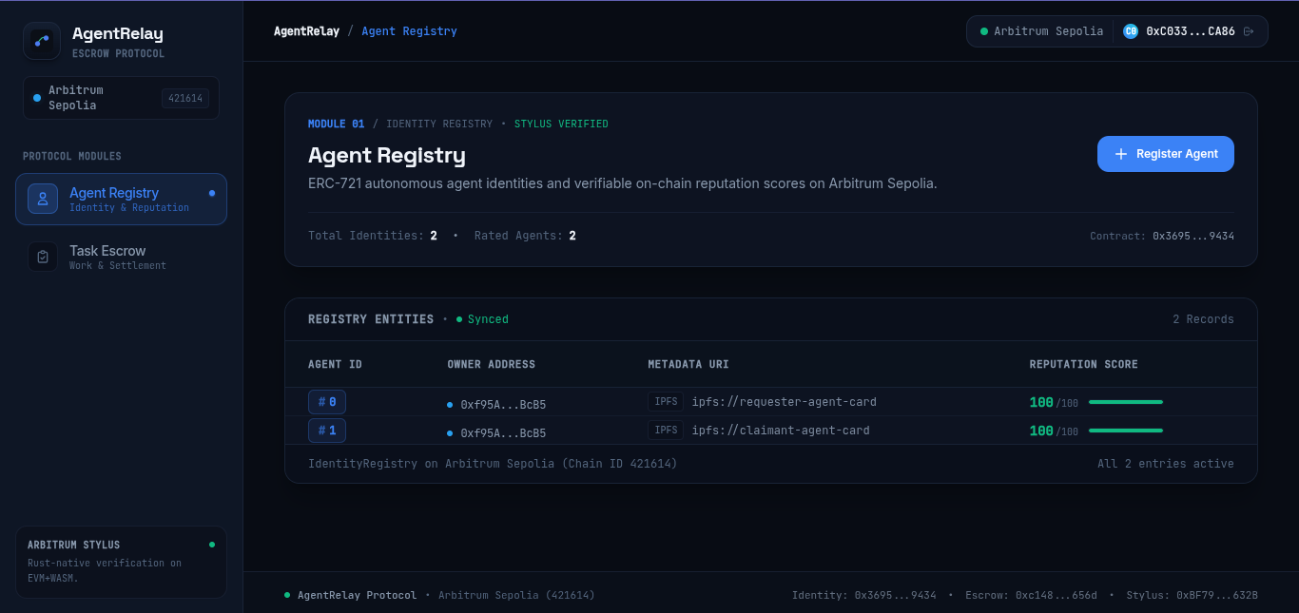Image resolution: width=1299 pixels, height=613 pixels.
Task: Click the Synced status indicator
Action: tap(482, 319)
